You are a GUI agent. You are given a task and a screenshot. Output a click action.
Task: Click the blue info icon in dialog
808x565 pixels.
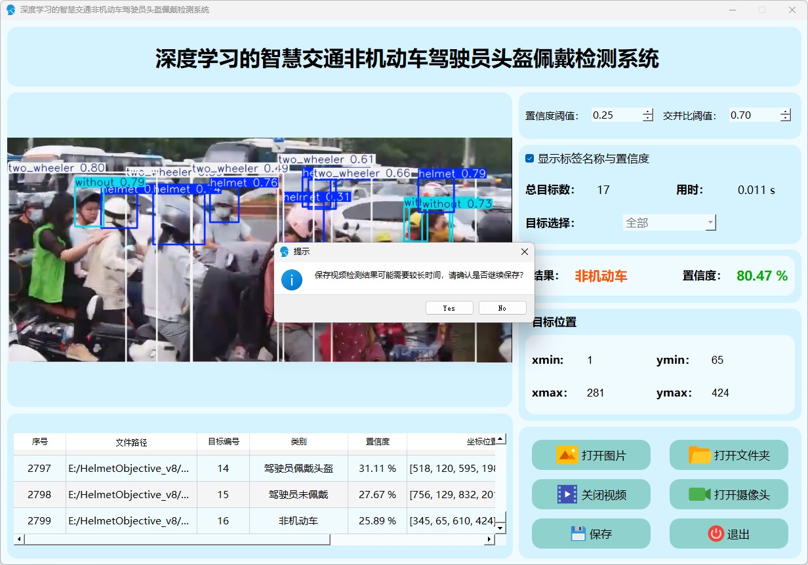pos(292,280)
